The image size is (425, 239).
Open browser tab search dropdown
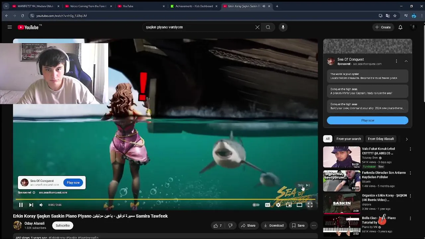pyautogui.click(x=6, y=6)
